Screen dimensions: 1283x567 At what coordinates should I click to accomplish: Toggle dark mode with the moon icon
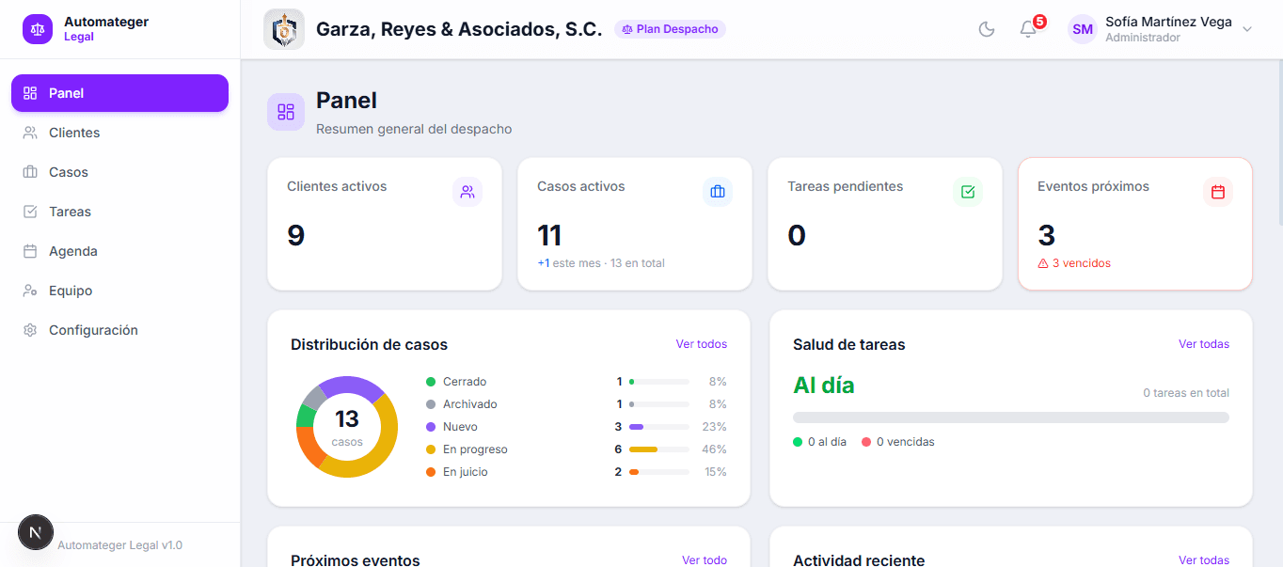986,29
